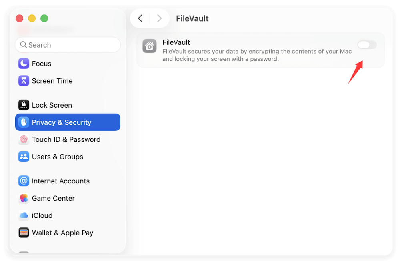Click the FileVault page title
The height and width of the screenshot is (263, 400).
pyautogui.click(x=192, y=18)
